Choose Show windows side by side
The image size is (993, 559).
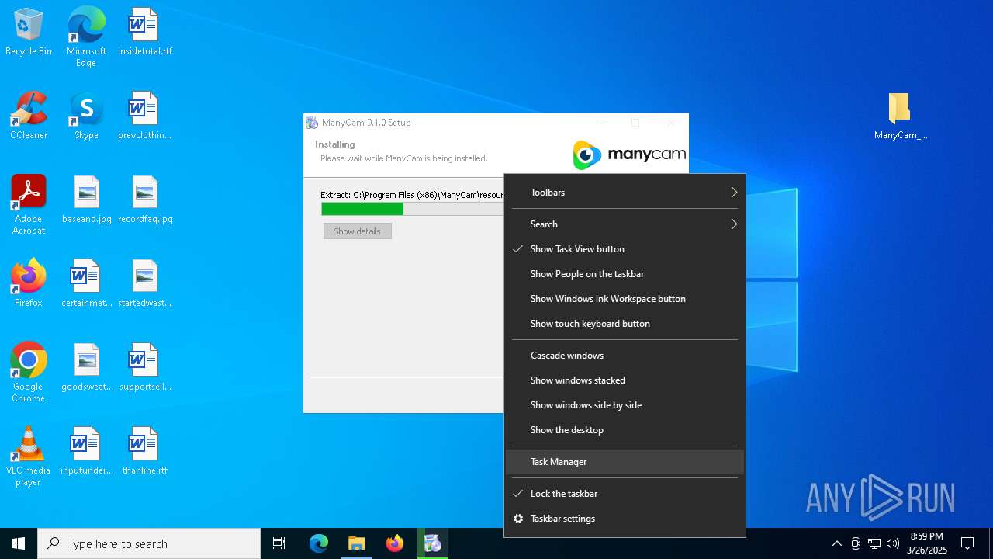625,405
